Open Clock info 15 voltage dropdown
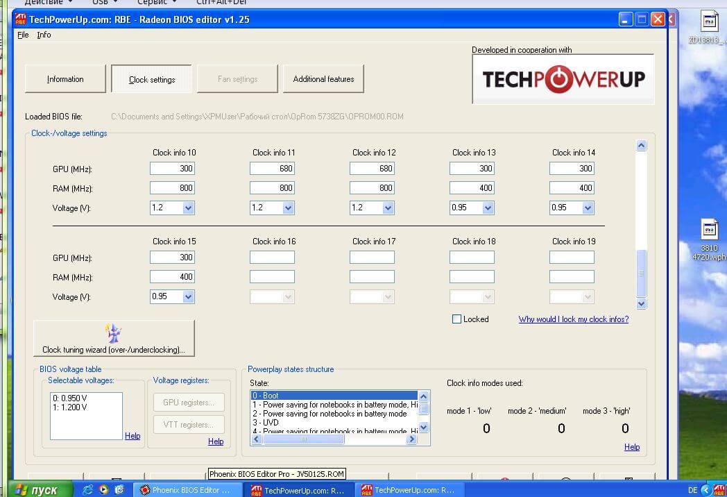Screen dimensions: 727x497 point(188,296)
